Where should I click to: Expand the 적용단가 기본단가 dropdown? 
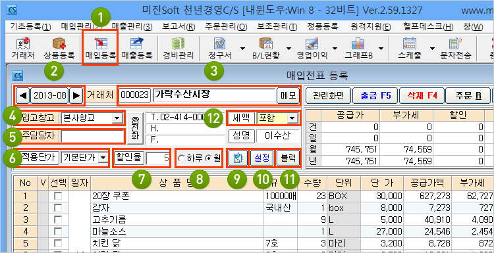pyautogui.click(x=102, y=158)
